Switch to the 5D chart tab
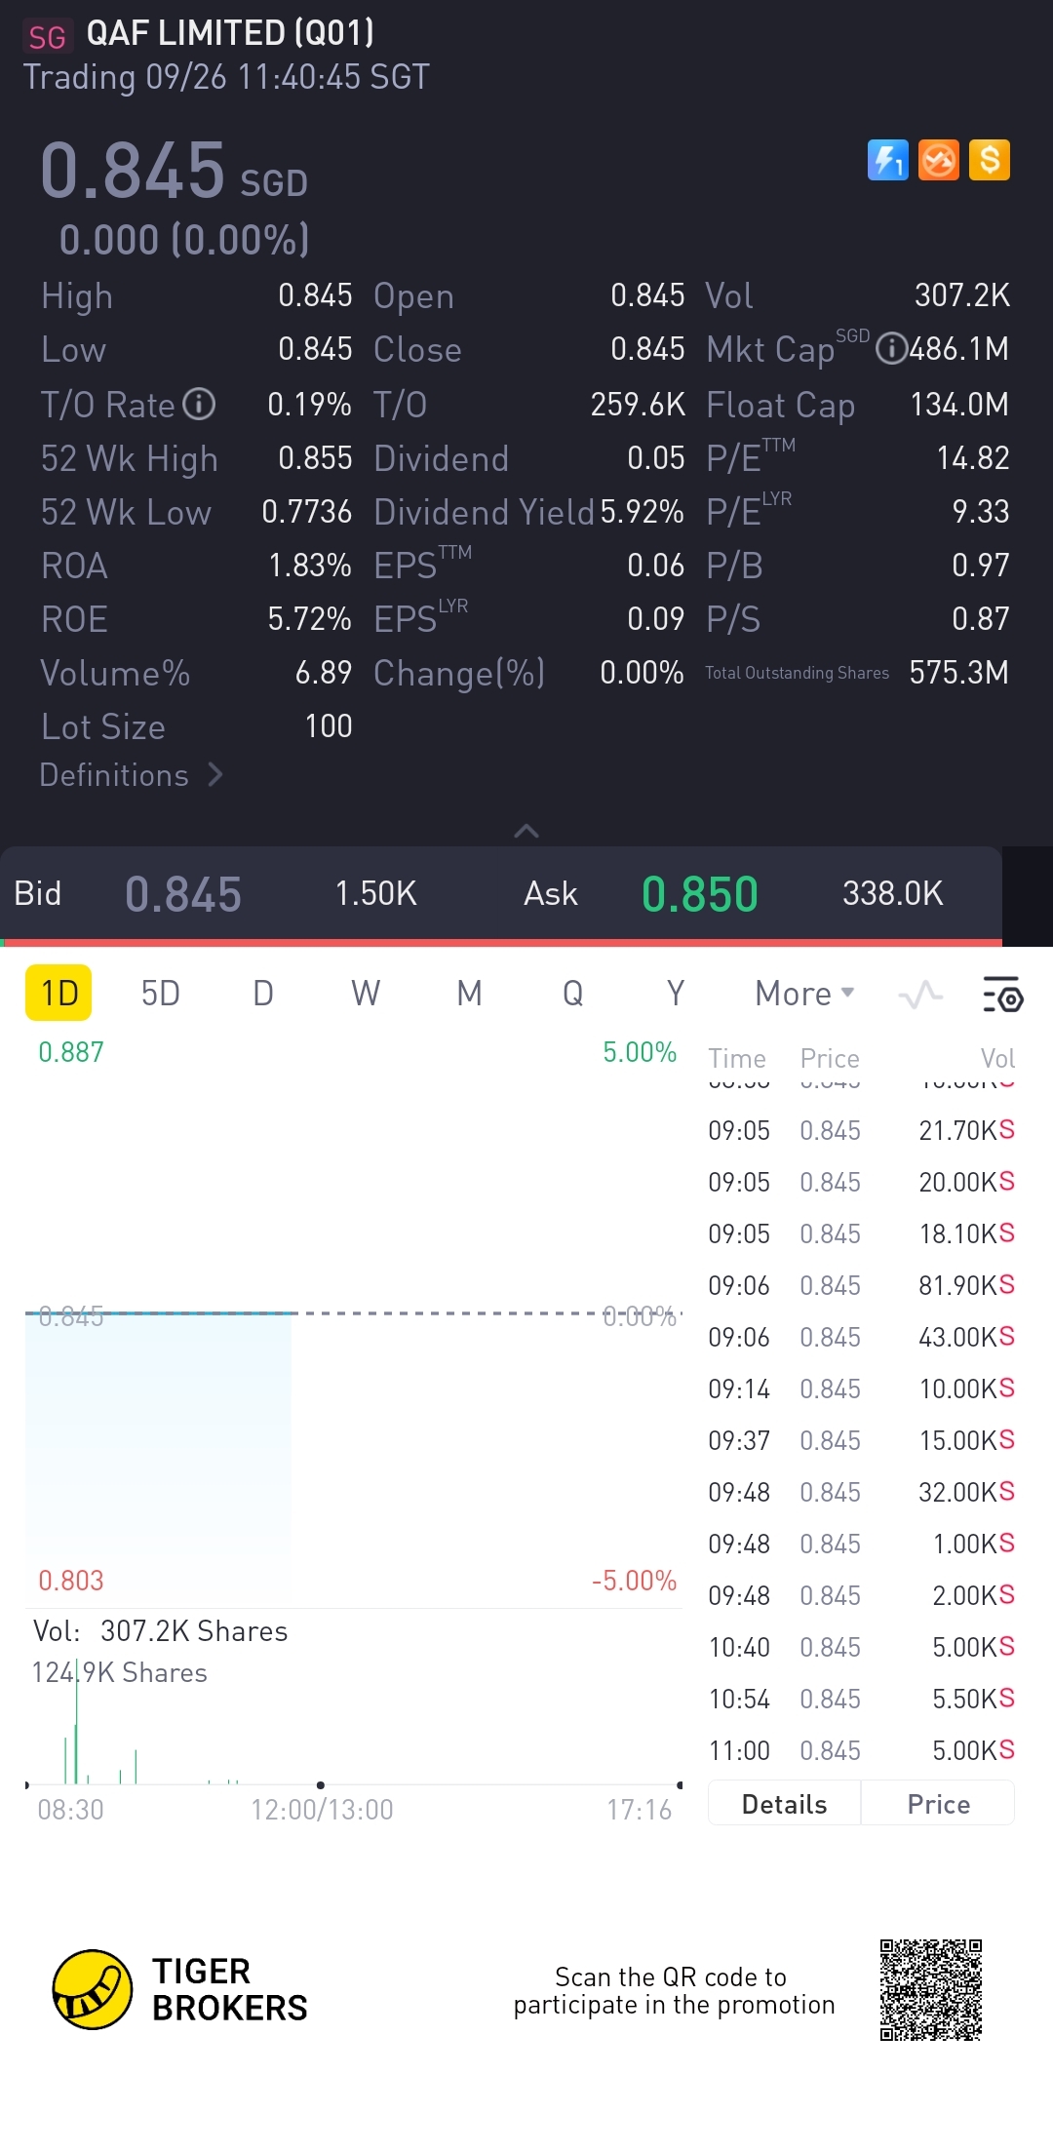Viewport: 1053px width, 2152px height. 161,994
